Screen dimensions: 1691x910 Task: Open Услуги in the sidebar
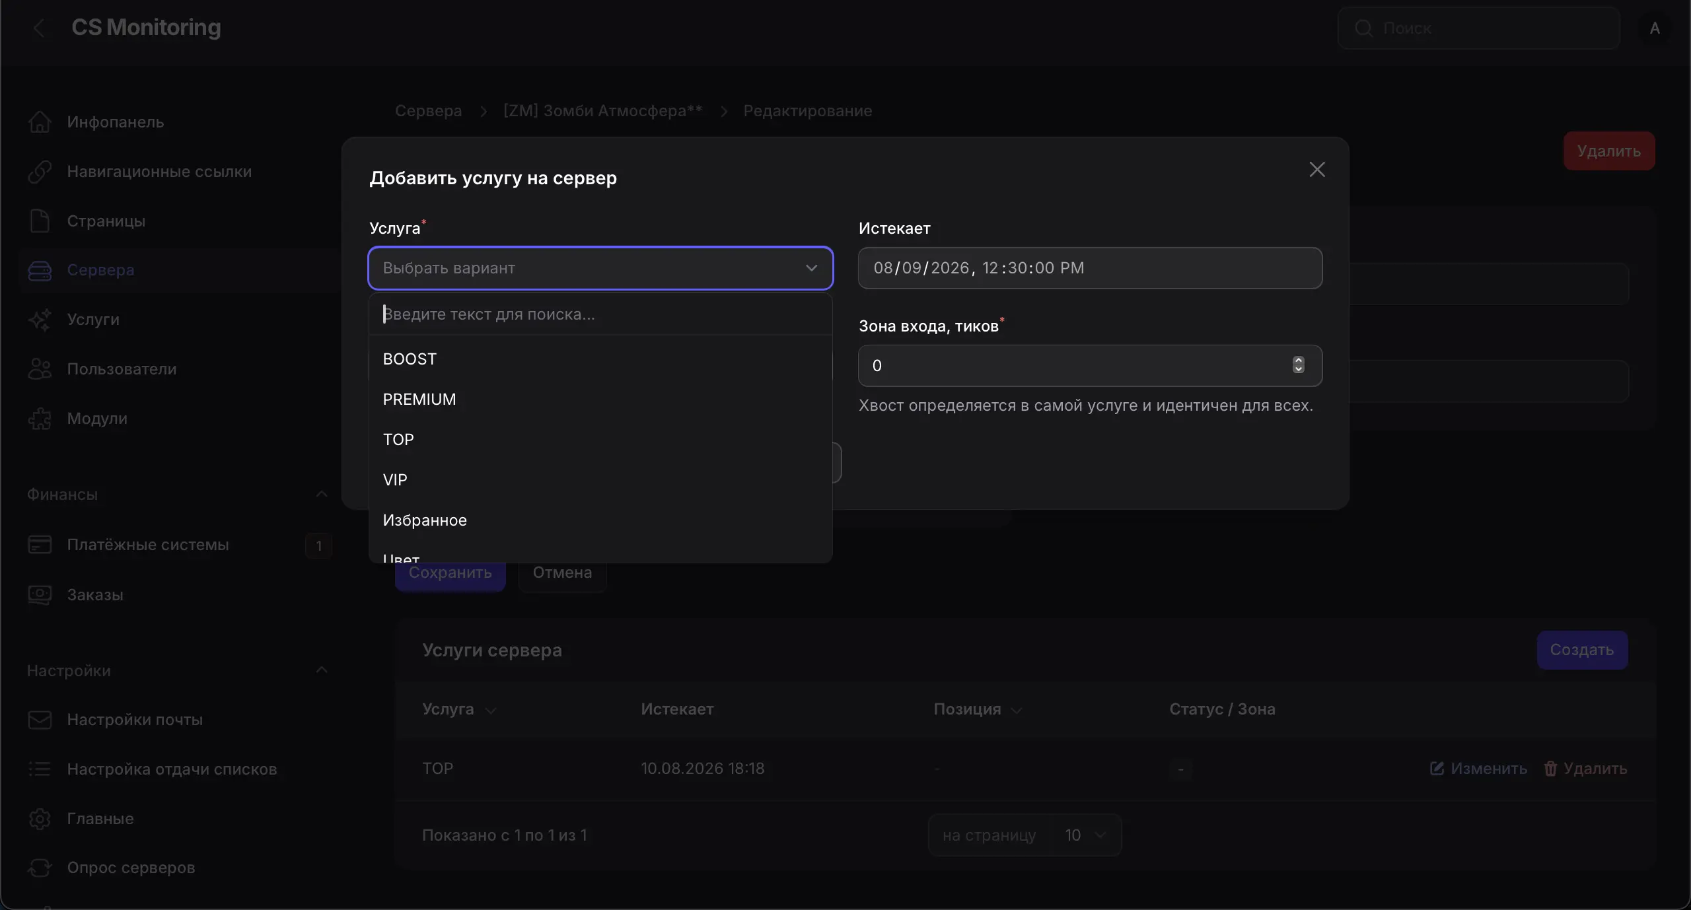point(178,320)
